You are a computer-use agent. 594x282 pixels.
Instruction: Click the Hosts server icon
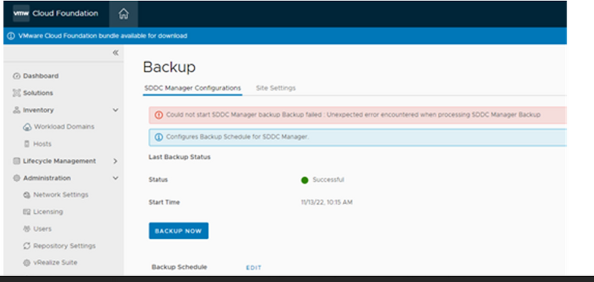pos(27,144)
